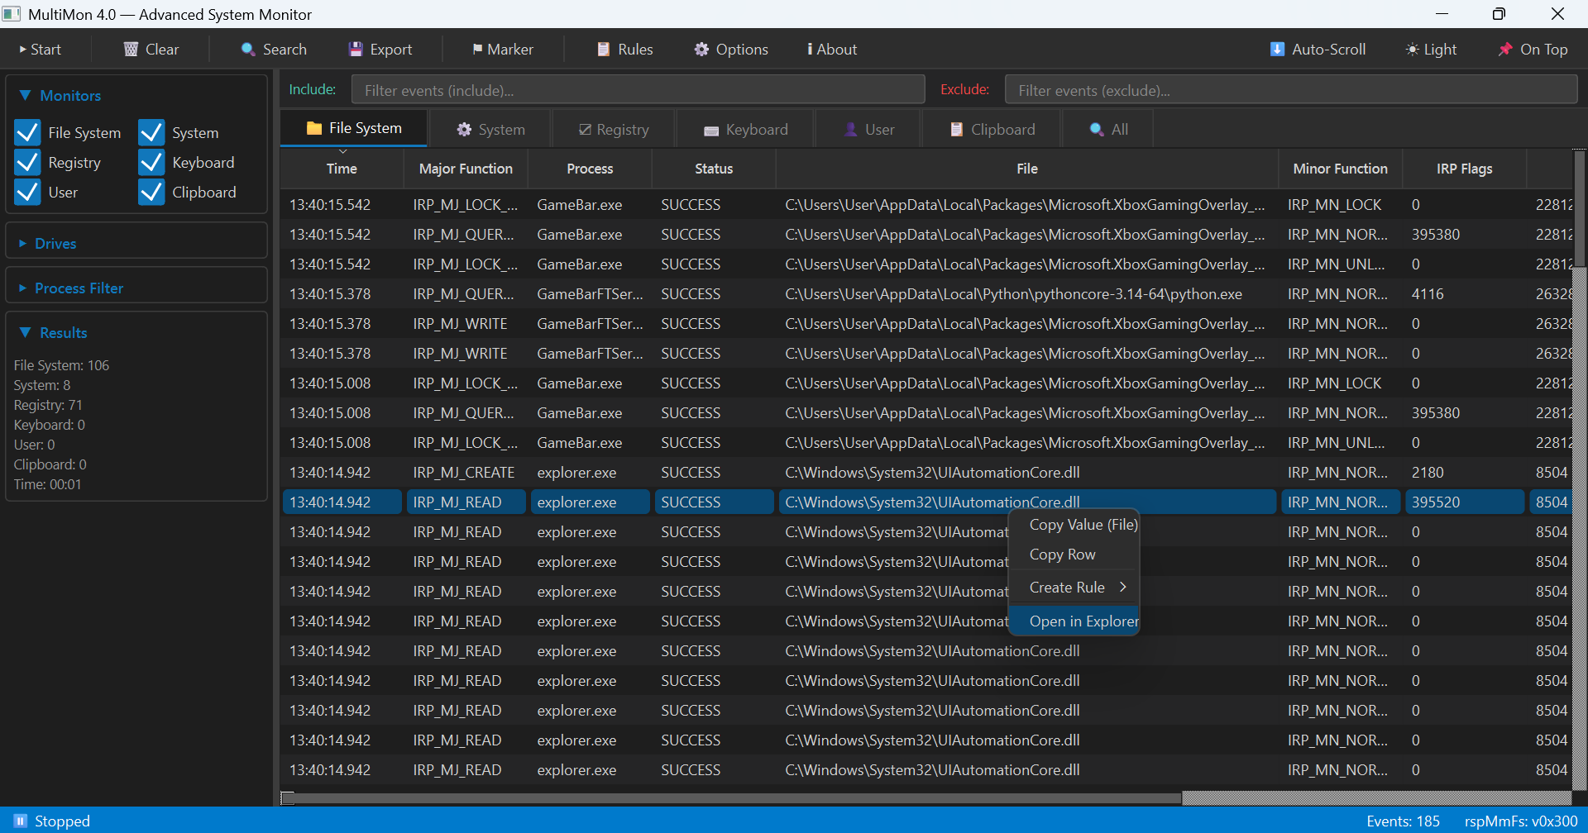
Task: Click the keyboard icon on Keyboard tab
Action: click(711, 131)
